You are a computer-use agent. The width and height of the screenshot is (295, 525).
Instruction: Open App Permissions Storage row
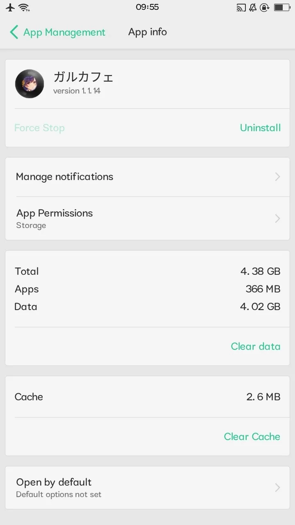coord(123,219)
